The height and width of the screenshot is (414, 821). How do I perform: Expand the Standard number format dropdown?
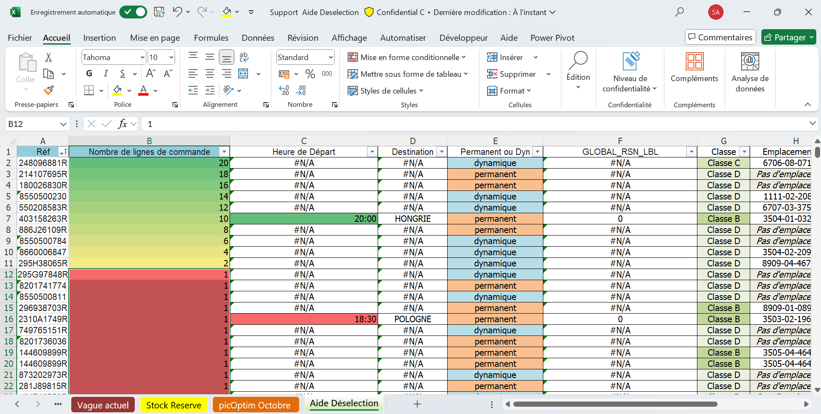(x=330, y=57)
